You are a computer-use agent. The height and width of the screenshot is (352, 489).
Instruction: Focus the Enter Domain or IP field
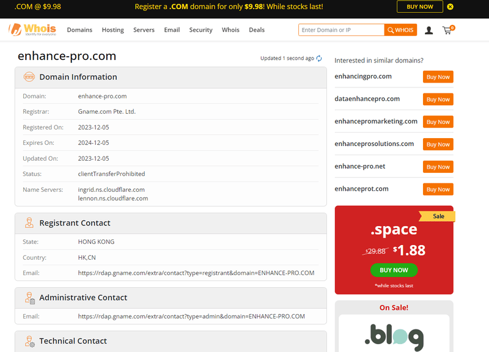point(341,30)
